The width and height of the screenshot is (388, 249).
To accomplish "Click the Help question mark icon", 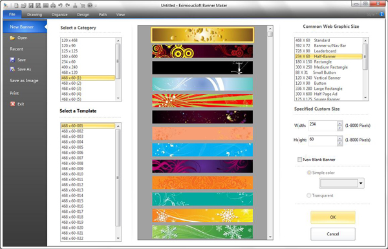I will pyautogui.click(x=90, y=5).
